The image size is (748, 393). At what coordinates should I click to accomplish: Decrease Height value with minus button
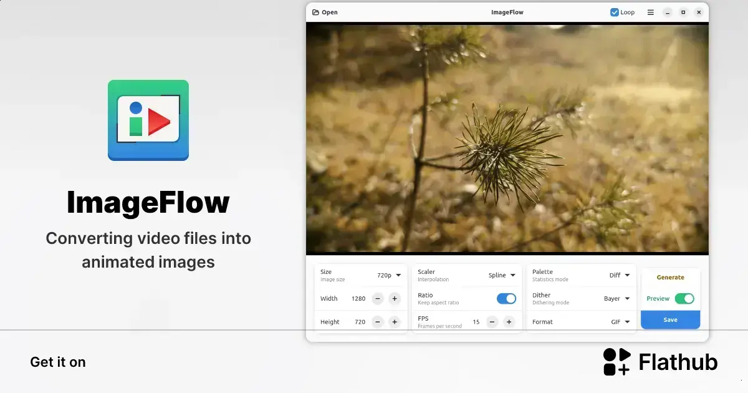378,322
